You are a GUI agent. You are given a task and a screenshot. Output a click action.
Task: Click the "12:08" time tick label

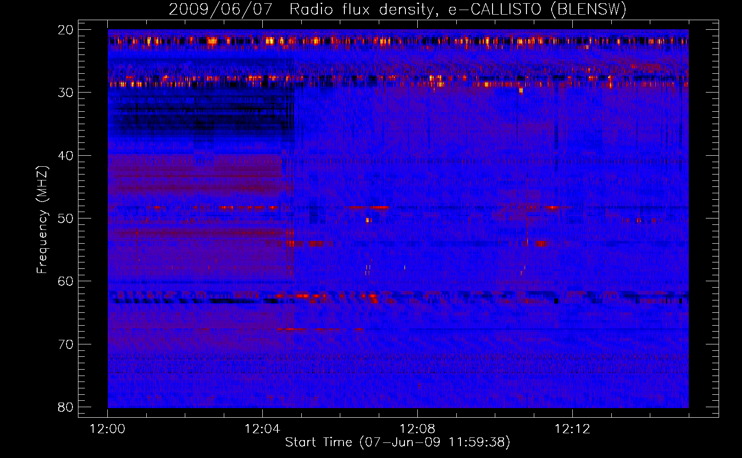417,429
